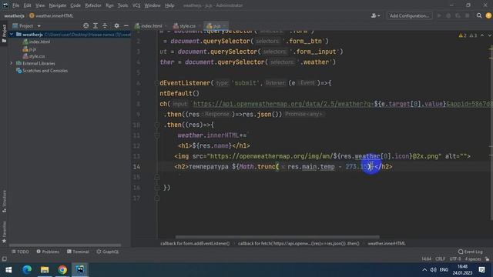This screenshot has height=277, width=493.
Task: Click callback for form.addEventListener() breadcrumb
Action: 195,243
